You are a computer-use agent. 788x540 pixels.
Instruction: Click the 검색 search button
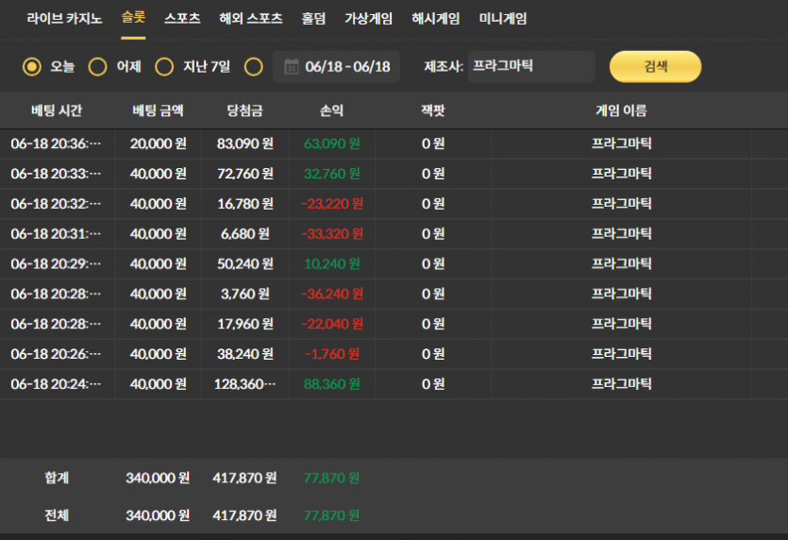pyautogui.click(x=655, y=66)
